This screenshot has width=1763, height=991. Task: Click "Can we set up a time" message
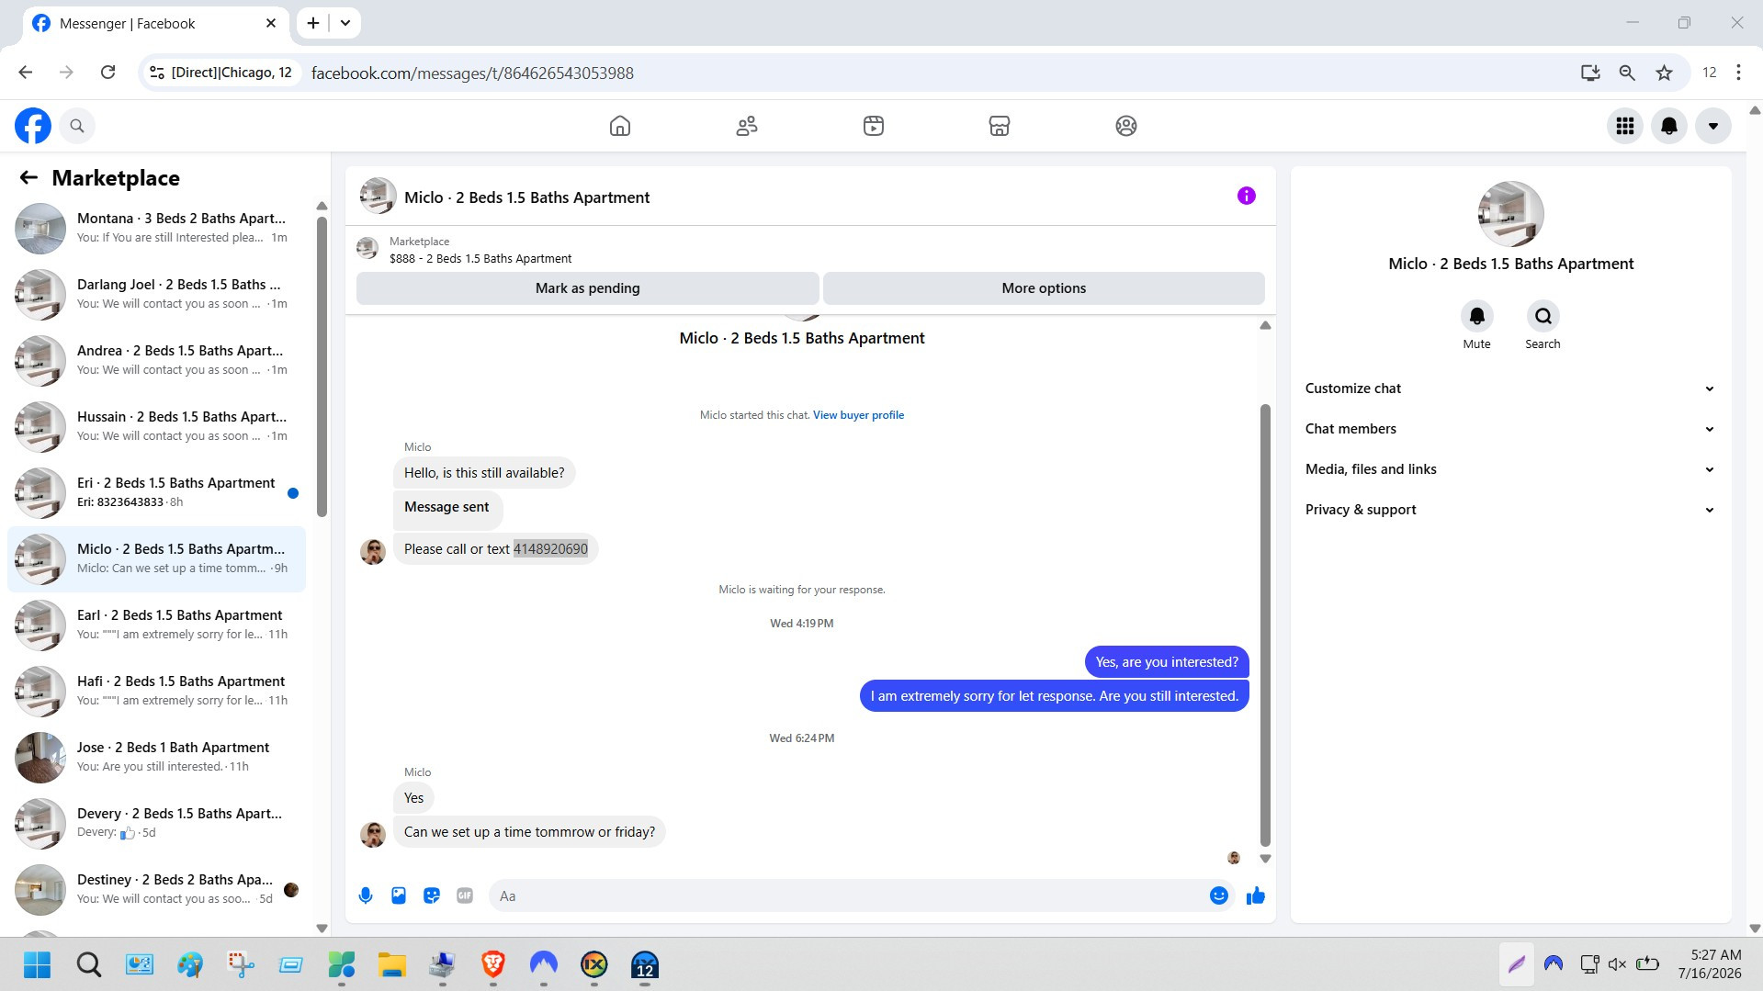coord(529,832)
